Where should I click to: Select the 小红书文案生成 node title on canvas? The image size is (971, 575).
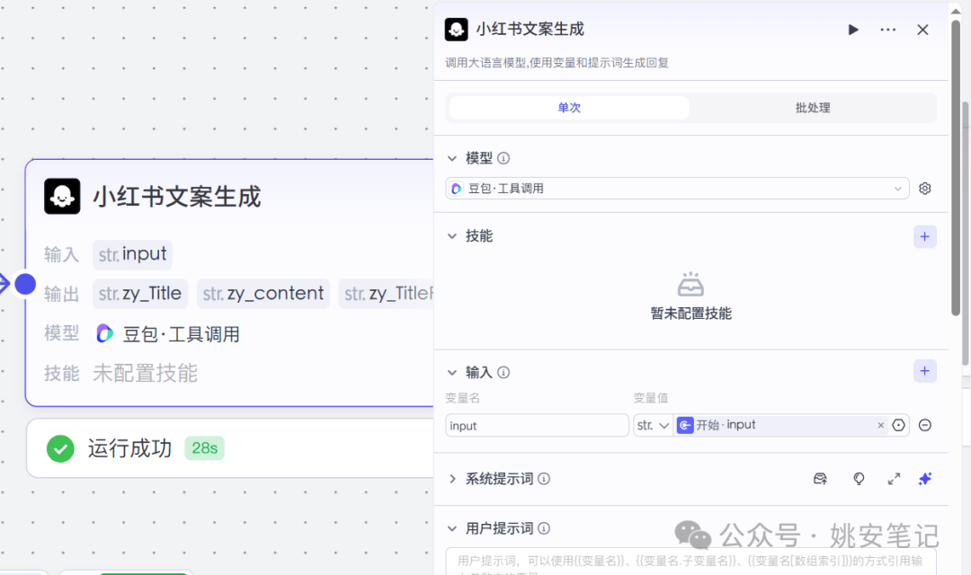click(x=177, y=197)
